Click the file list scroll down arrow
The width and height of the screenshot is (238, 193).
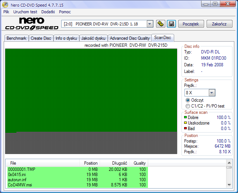229,185
